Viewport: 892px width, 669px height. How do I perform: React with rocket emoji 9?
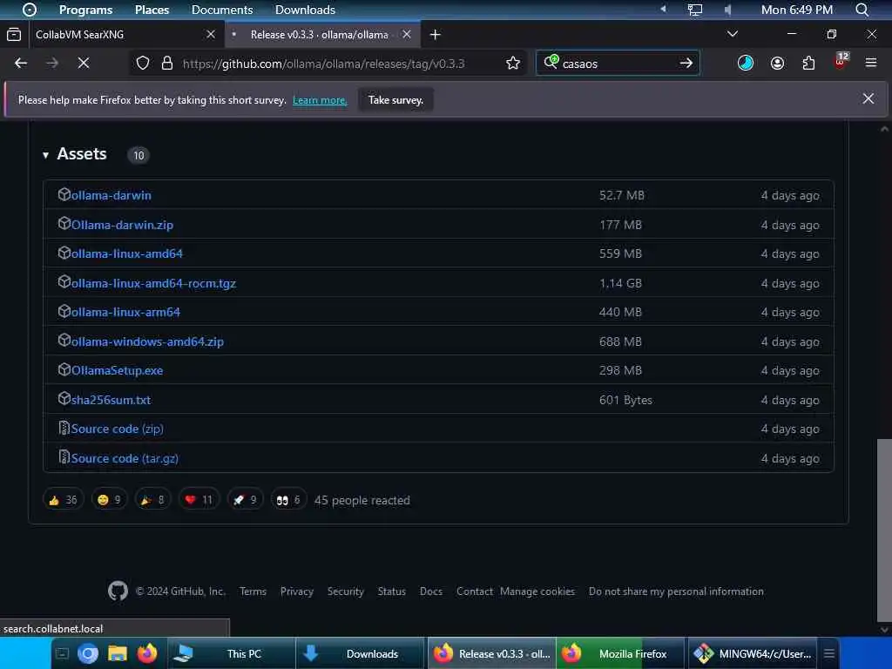(245, 500)
